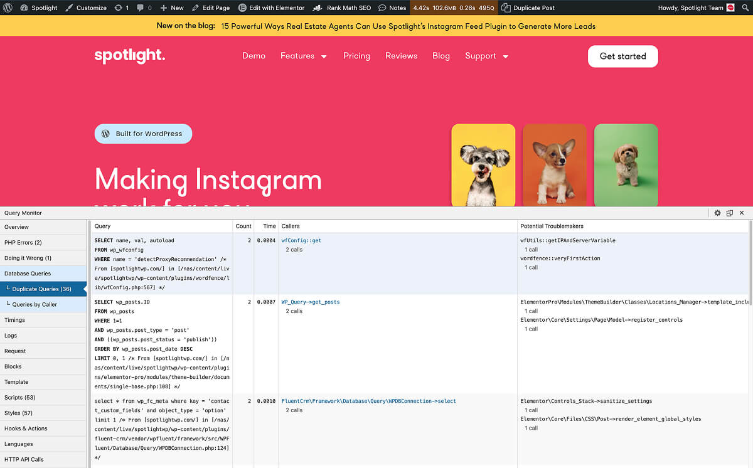Open Timings panel
The width and height of the screenshot is (753, 468).
pyautogui.click(x=43, y=320)
